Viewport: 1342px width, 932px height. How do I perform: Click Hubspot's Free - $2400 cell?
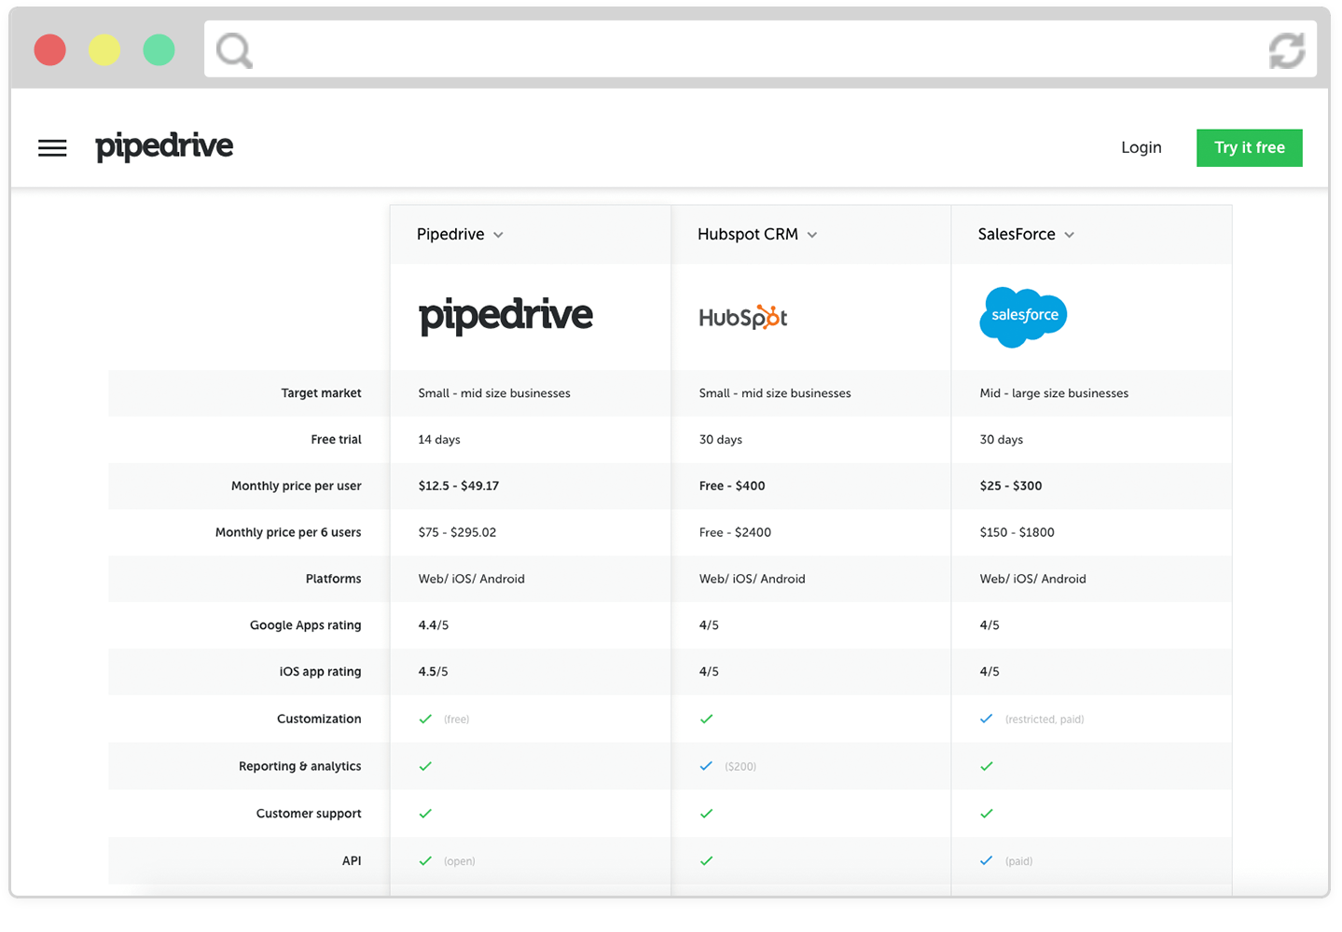[735, 532]
